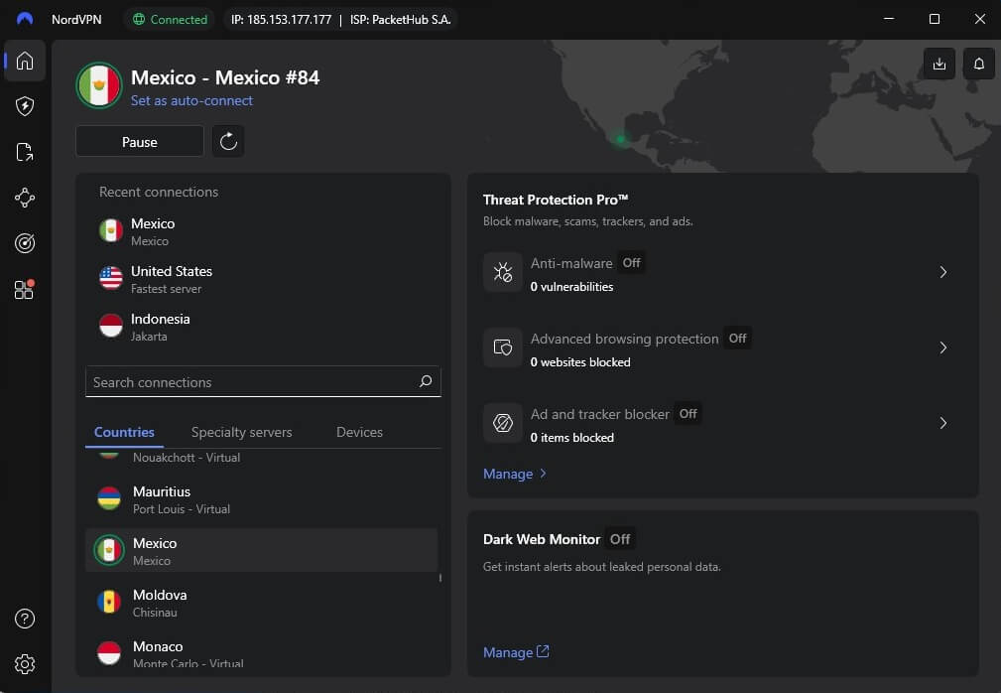Click the countries list scrollbar thumb
This screenshot has height=693, width=1001.
pos(439,578)
